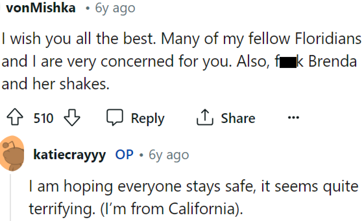Screen dimensions: 363x221
Task: Click the "Share" text label
Action: pos(238,117)
